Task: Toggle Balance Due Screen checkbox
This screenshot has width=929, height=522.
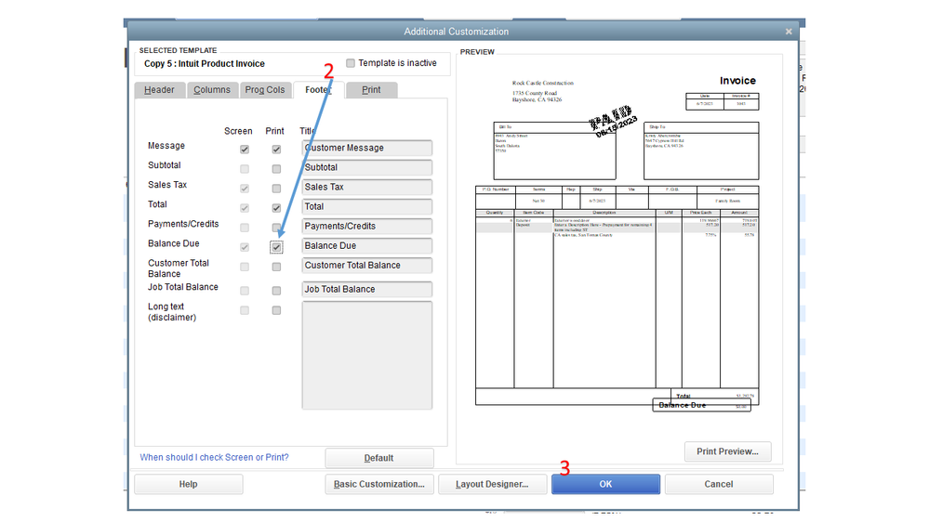Action: pos(244,247)
